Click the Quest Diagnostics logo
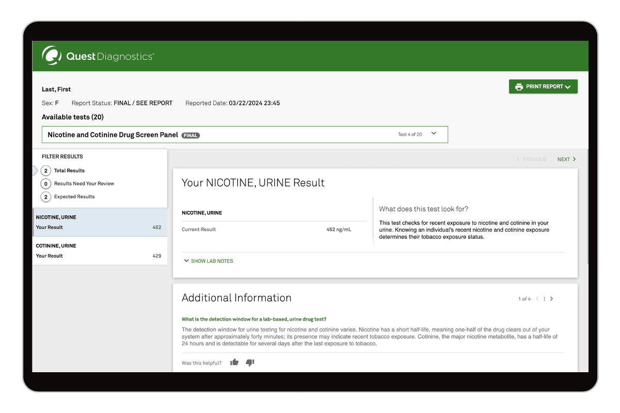Screen dimensions: 620x413 point(97,56)
